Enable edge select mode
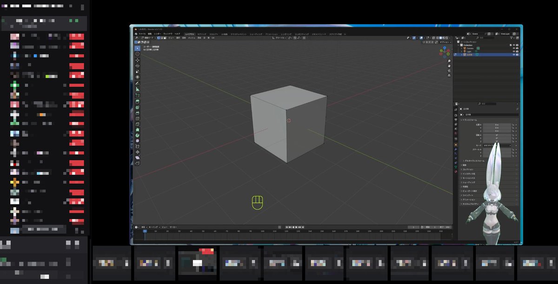The image size is (558, 284). click(162, 38)
